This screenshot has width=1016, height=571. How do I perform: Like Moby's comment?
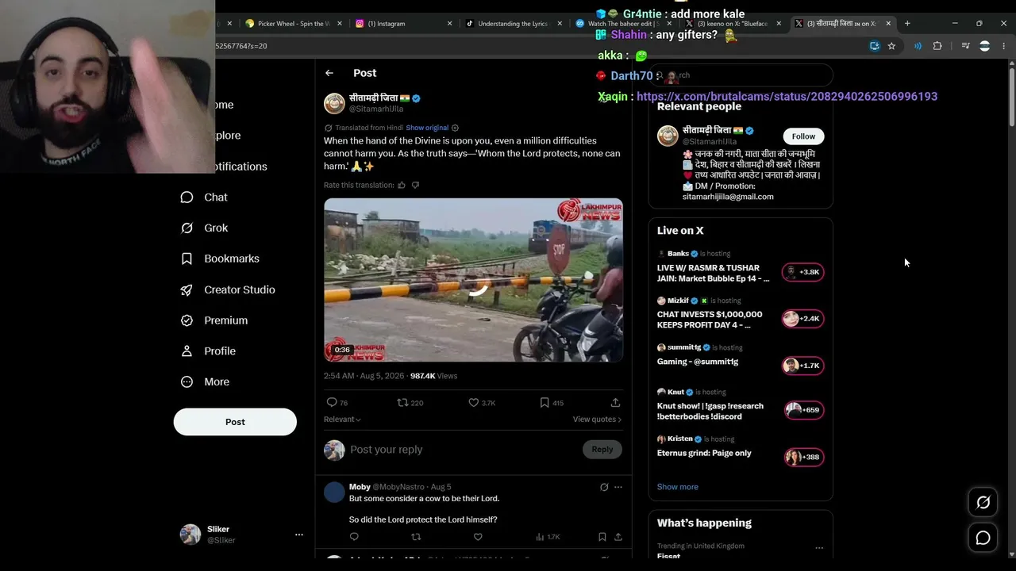coord(478,537)
